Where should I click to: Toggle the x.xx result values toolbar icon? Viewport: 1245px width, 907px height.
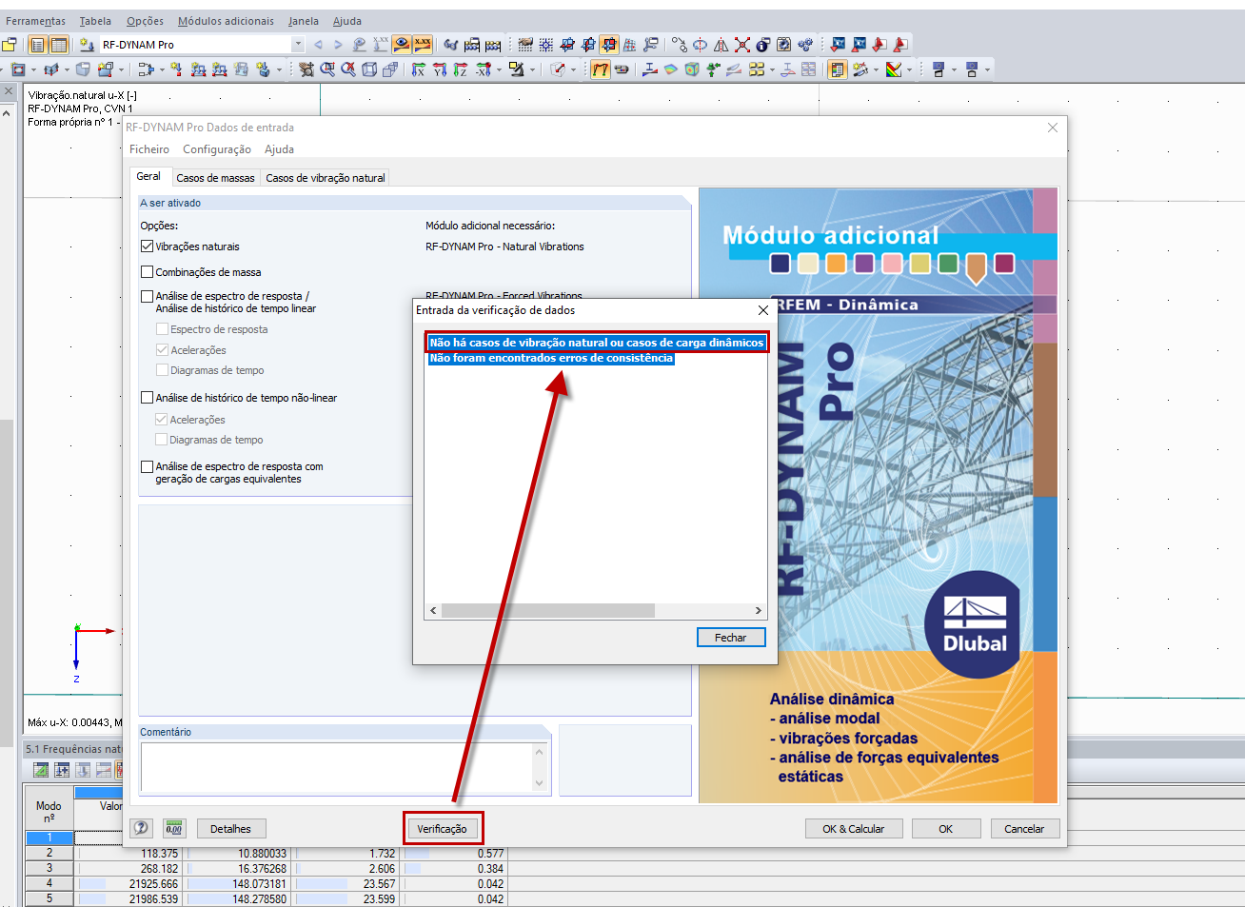point(423,45)
